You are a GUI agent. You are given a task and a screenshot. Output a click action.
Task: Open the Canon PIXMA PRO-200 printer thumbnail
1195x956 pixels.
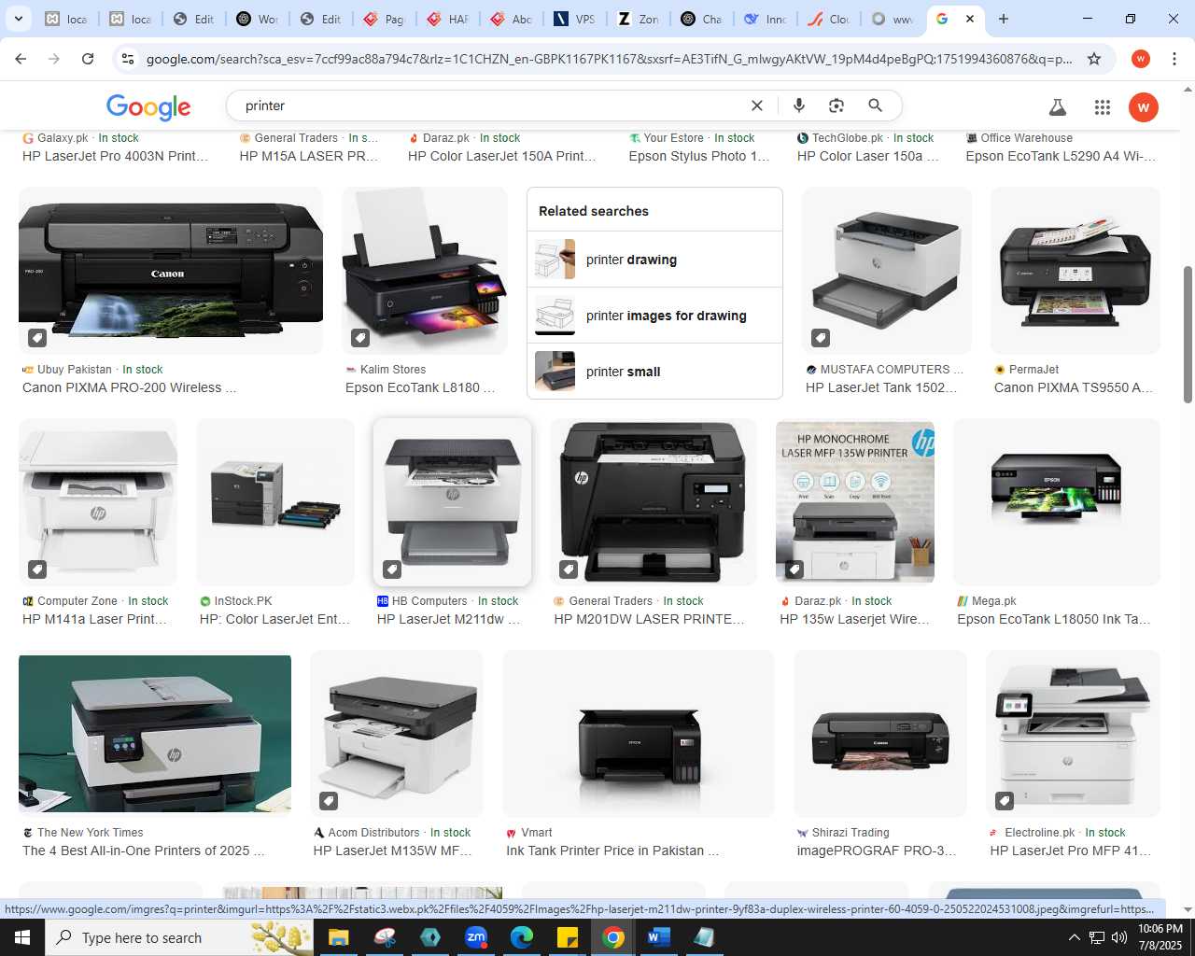tap(171, 271)
